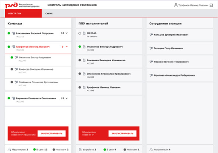Viewport: 218px width, 153px height.
Task: Click wrench icon beside Иванов Евгений Тигранович
Action: (151, 62)
